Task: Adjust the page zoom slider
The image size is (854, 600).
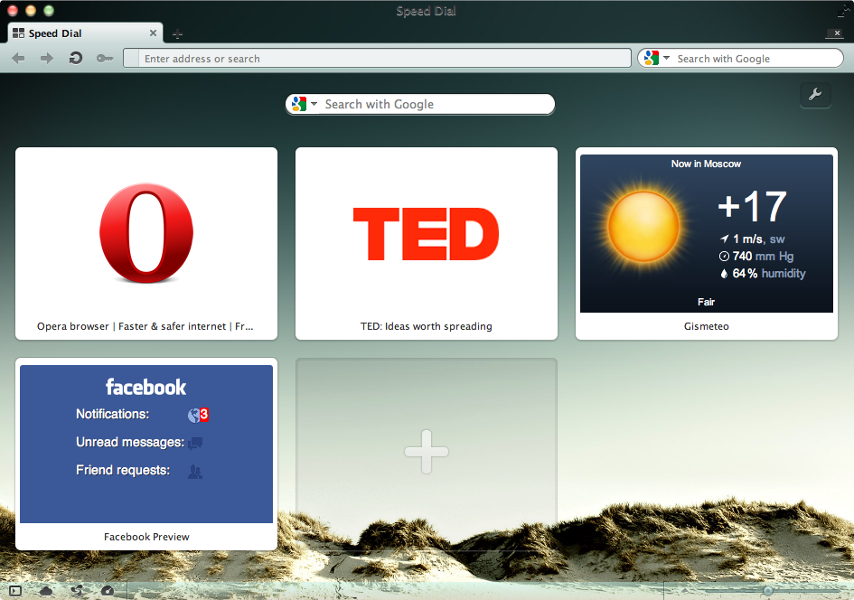Action: coord(766,590)
